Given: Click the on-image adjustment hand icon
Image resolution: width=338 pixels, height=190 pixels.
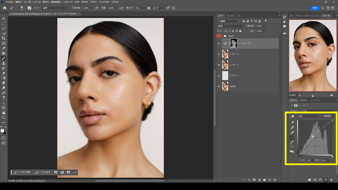Looking at the screenshot, I should pos(292,116).
